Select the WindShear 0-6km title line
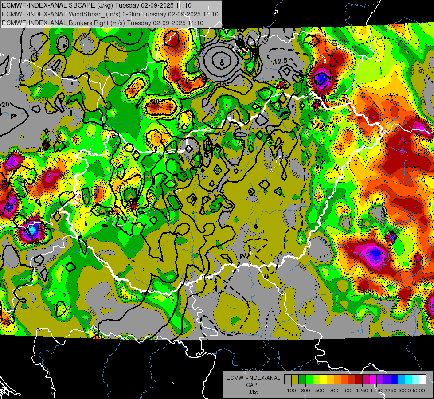The image size is (434, 399). click(x=110, y=14)
